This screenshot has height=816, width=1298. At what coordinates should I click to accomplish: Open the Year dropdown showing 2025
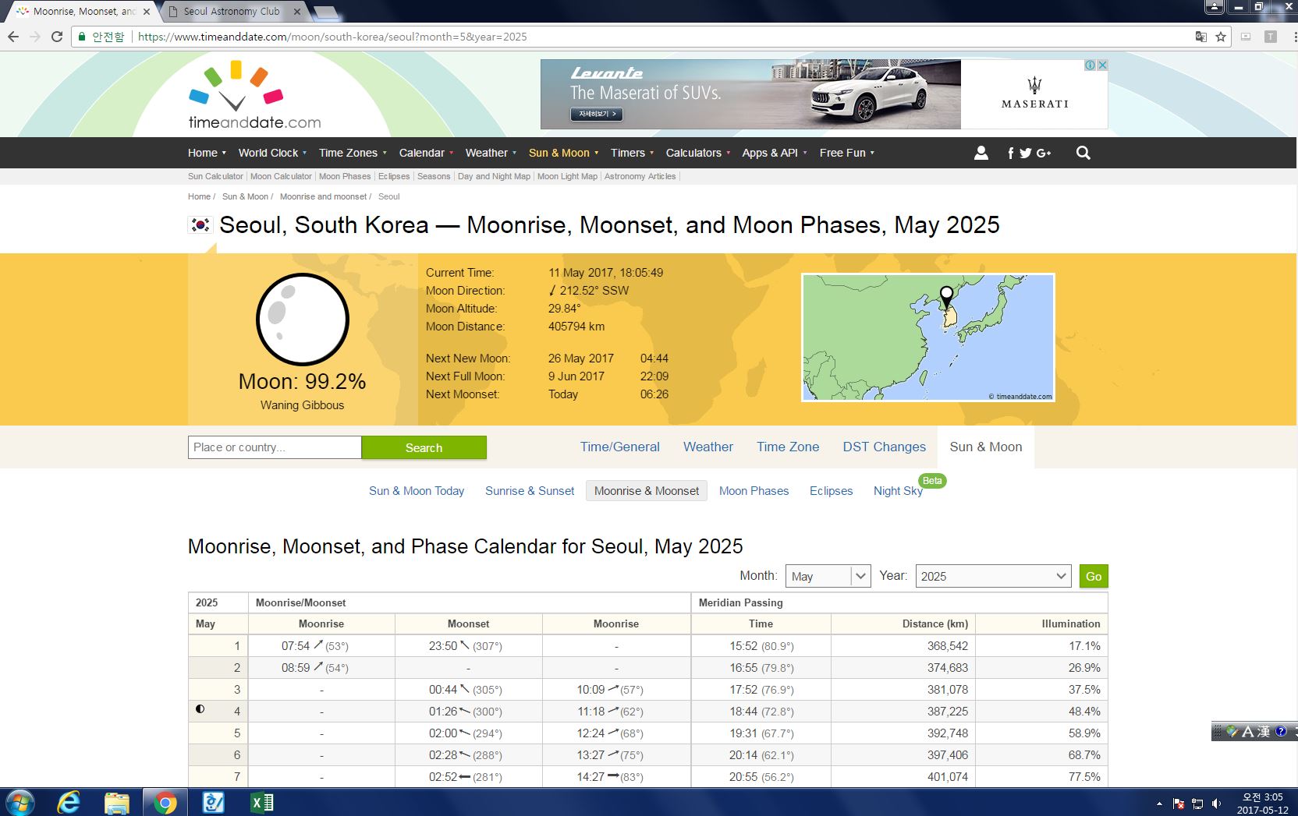(x=993, y=576)
